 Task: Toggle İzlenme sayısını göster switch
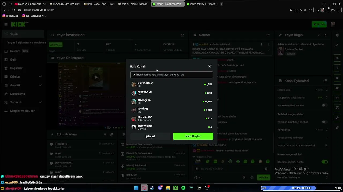coord(325,162)
